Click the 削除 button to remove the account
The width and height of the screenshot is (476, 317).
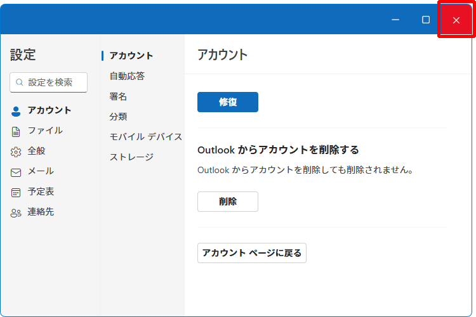(227, 202)
